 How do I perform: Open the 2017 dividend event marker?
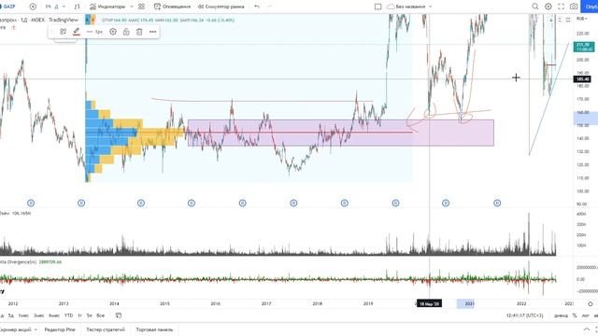point(293,203)
